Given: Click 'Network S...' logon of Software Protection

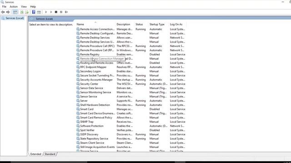Looking at the screenshot, I should pyautogui.click(x=177, y=126).
